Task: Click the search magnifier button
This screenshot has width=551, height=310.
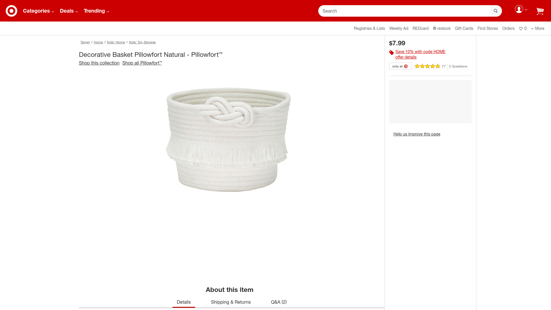Action: click(x=496, y=11)
